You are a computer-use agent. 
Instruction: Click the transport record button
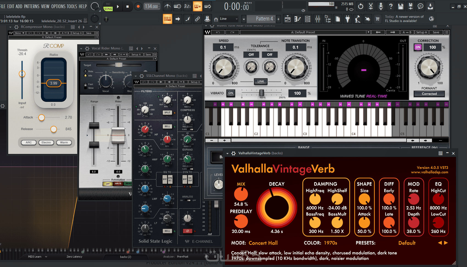point(138,6)
